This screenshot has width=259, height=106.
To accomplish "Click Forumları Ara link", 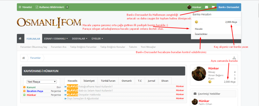I will click(x=59, y=47).
